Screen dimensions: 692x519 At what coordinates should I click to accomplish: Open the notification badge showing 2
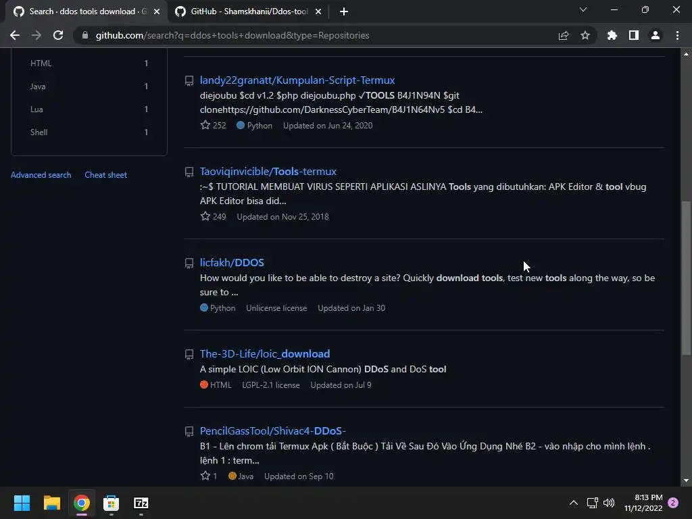(674, 503)
